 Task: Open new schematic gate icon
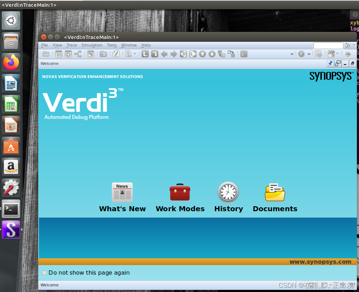point(68,54)
